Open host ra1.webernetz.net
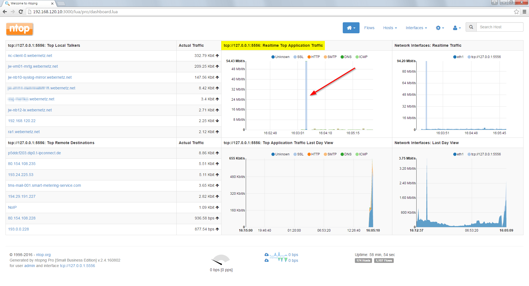 pyautogui.click(x=24, y=132)
